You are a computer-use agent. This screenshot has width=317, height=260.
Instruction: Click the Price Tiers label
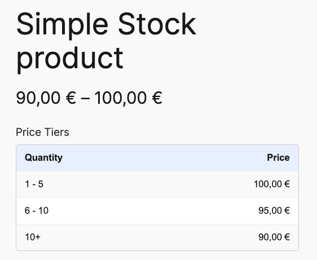[x=42, y=132]
